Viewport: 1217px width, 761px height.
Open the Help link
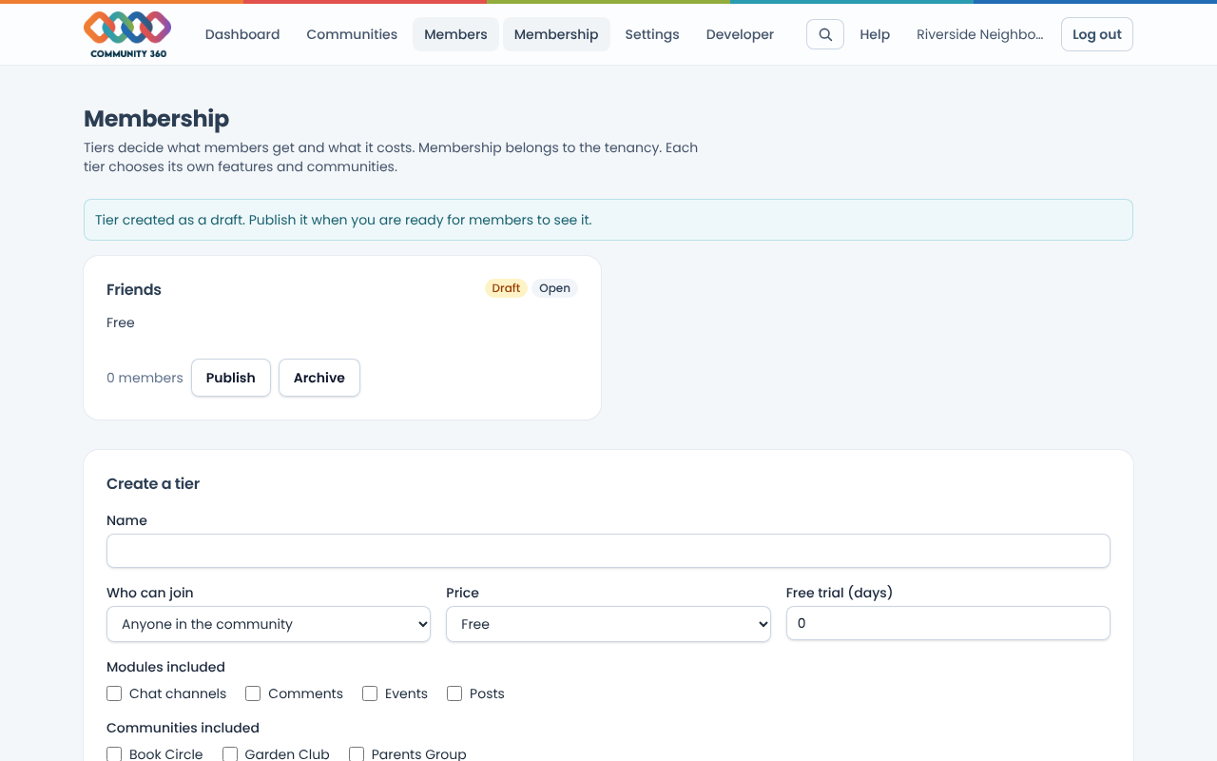point(875,34)
